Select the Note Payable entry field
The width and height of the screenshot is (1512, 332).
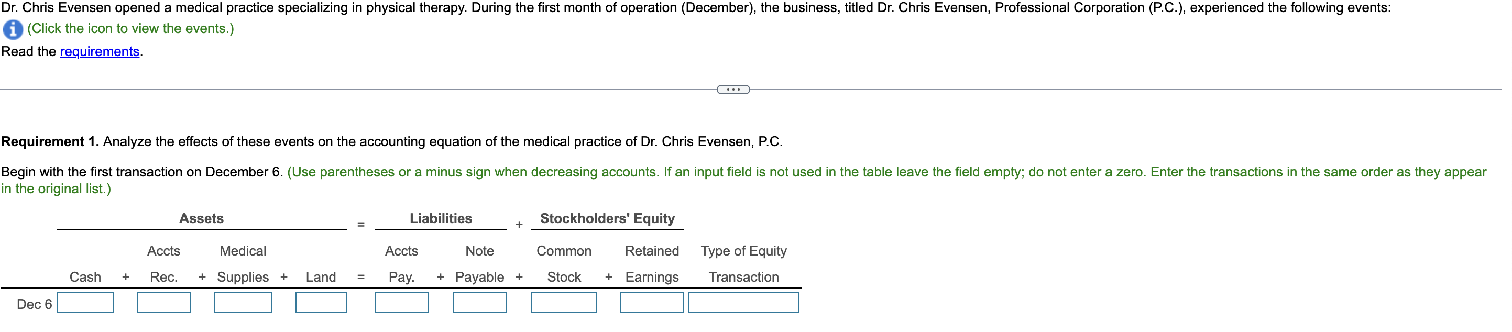click(479, 303)
